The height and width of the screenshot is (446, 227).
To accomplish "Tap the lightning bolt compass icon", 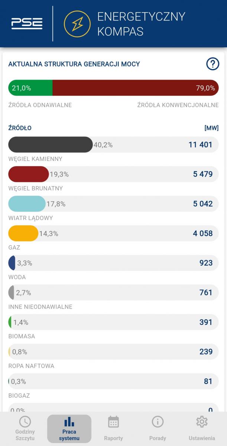I will pyautogui.click(x=77, y=24).
